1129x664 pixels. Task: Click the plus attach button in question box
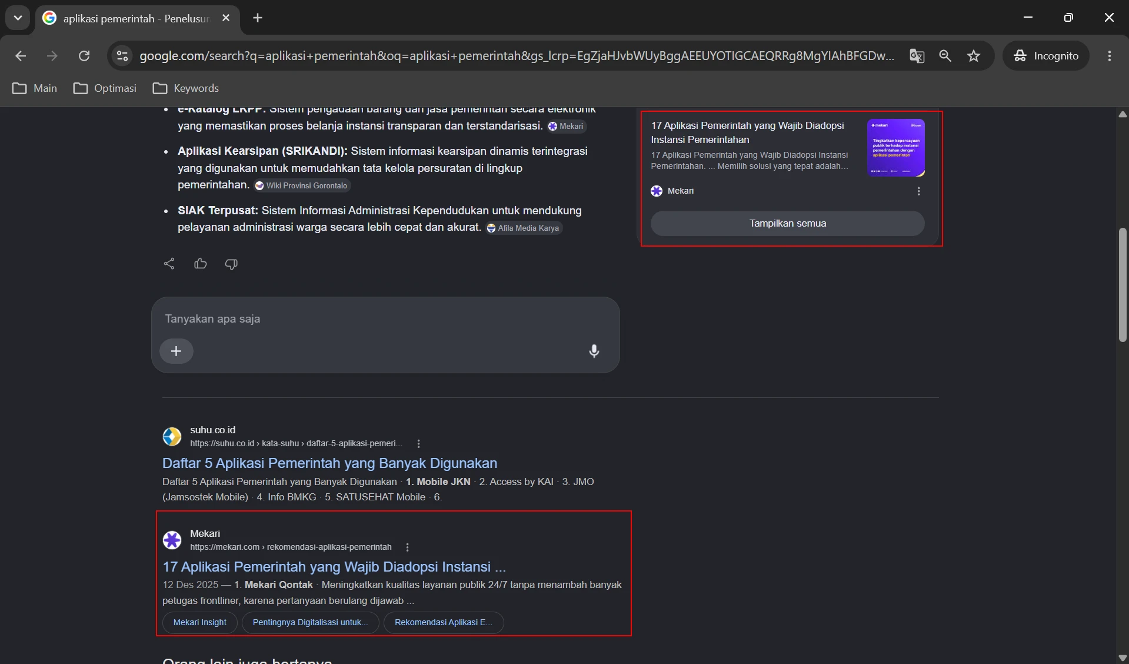pyautogui.click(x=176, y=351)
